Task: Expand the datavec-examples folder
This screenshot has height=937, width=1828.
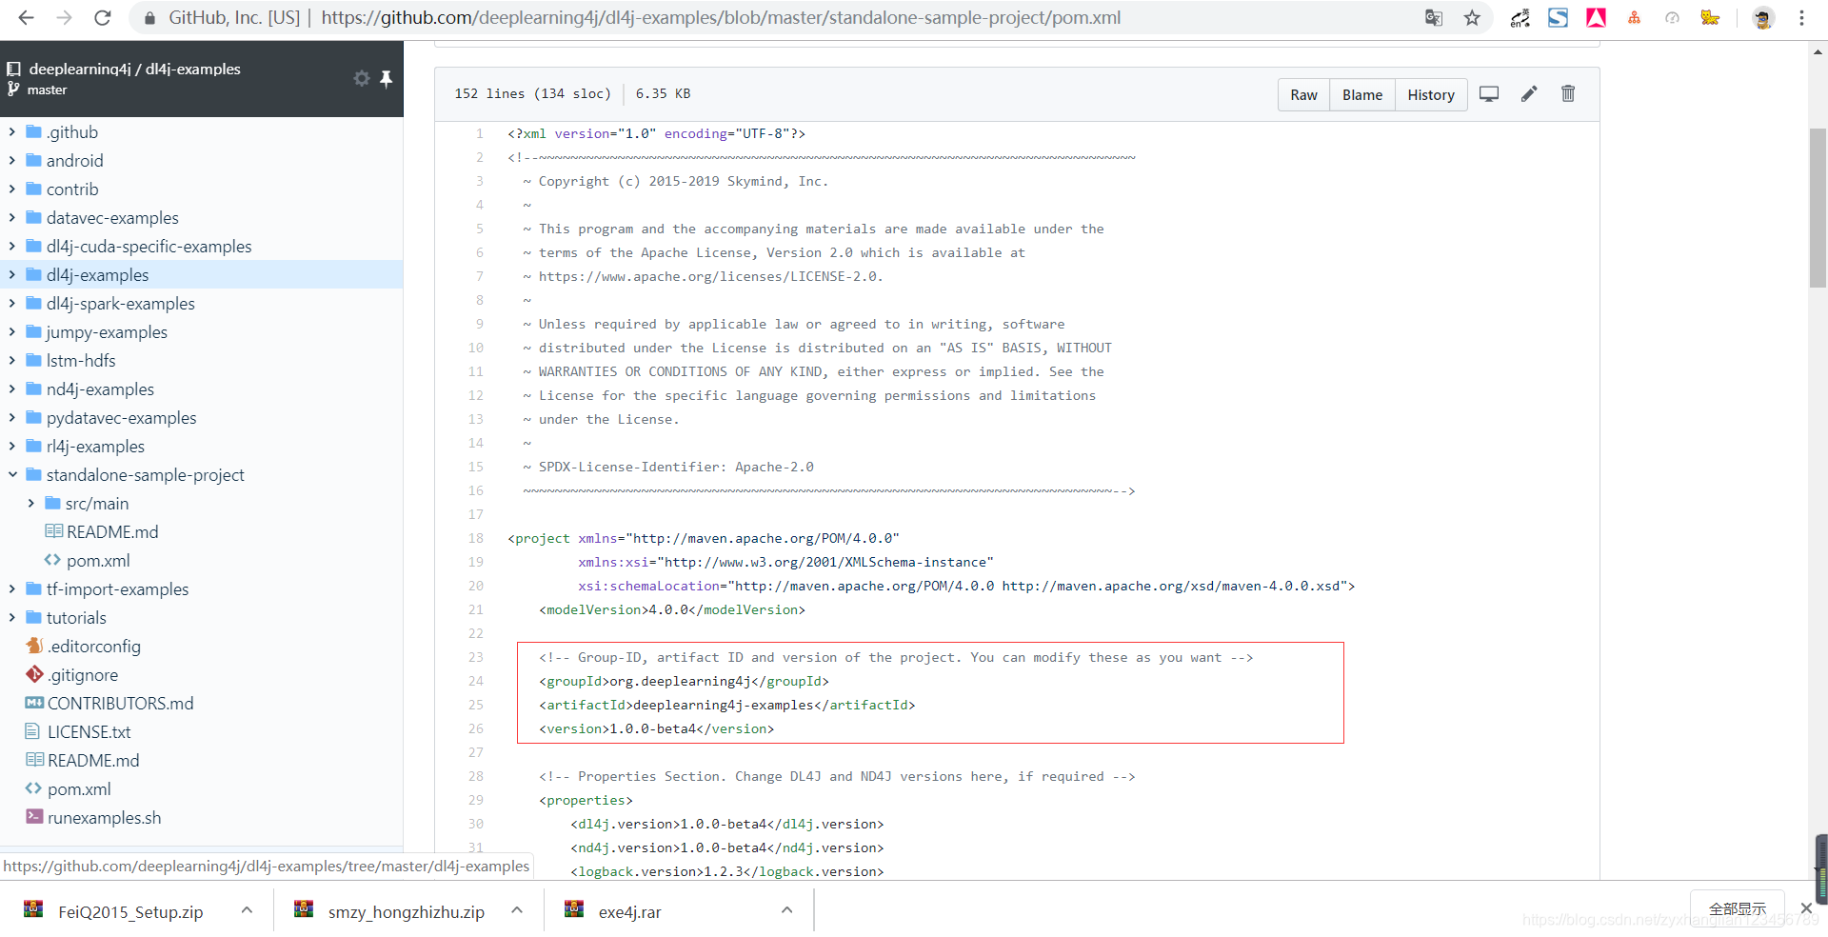Action: tap(12, 217)
